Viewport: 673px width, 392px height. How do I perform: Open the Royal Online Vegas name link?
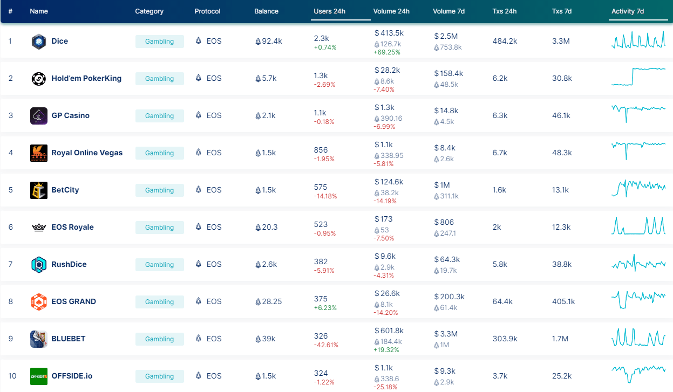[x=87, y=153]
